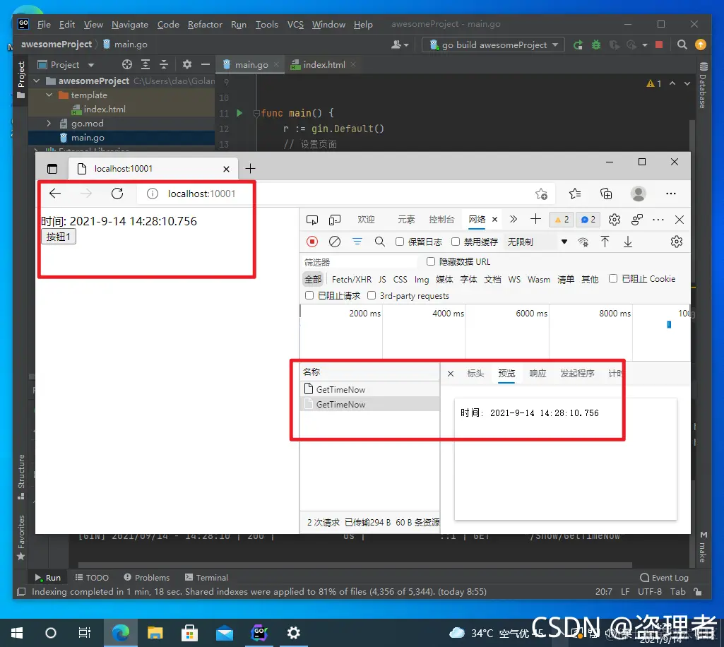Run the program with the green play arrow
Image resolution: width=724 pixels, height=647 pixels.
point(578,44)
